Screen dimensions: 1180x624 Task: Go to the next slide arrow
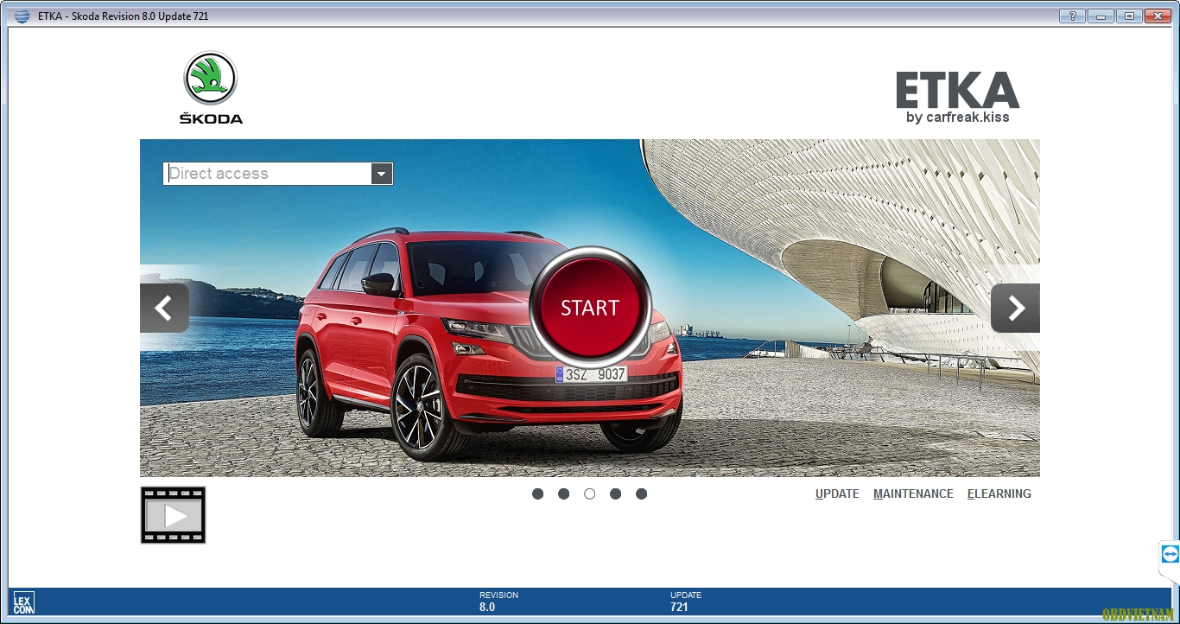tap(1015, 308)
